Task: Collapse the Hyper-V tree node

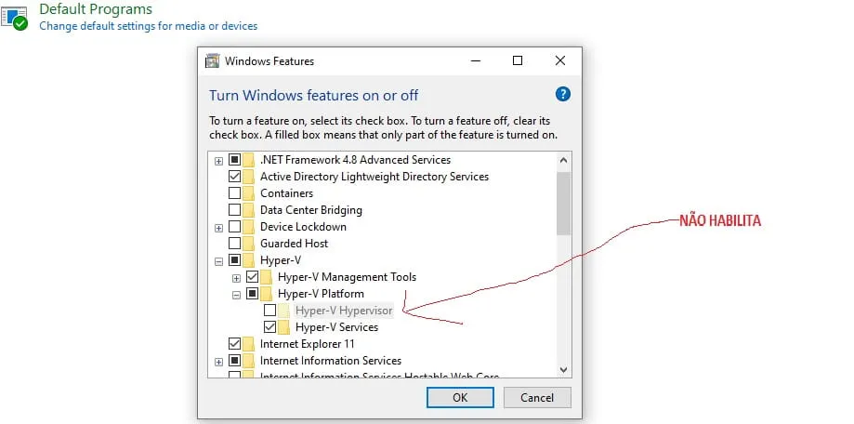Action: pyautogui.click(x=219, y=260)
